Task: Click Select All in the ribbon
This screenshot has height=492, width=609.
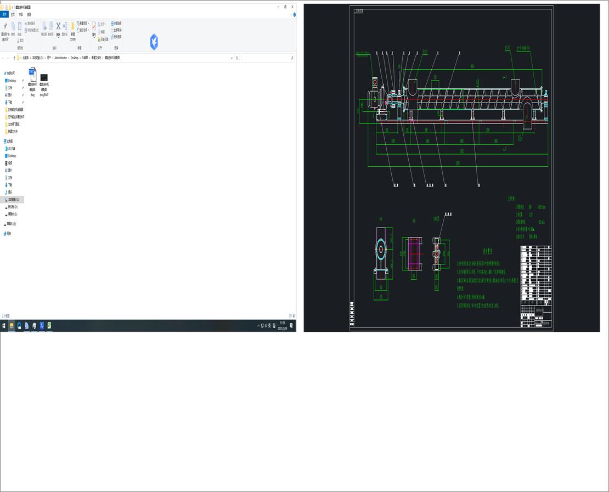Action: pyautogui.click(x=116, y=24)
